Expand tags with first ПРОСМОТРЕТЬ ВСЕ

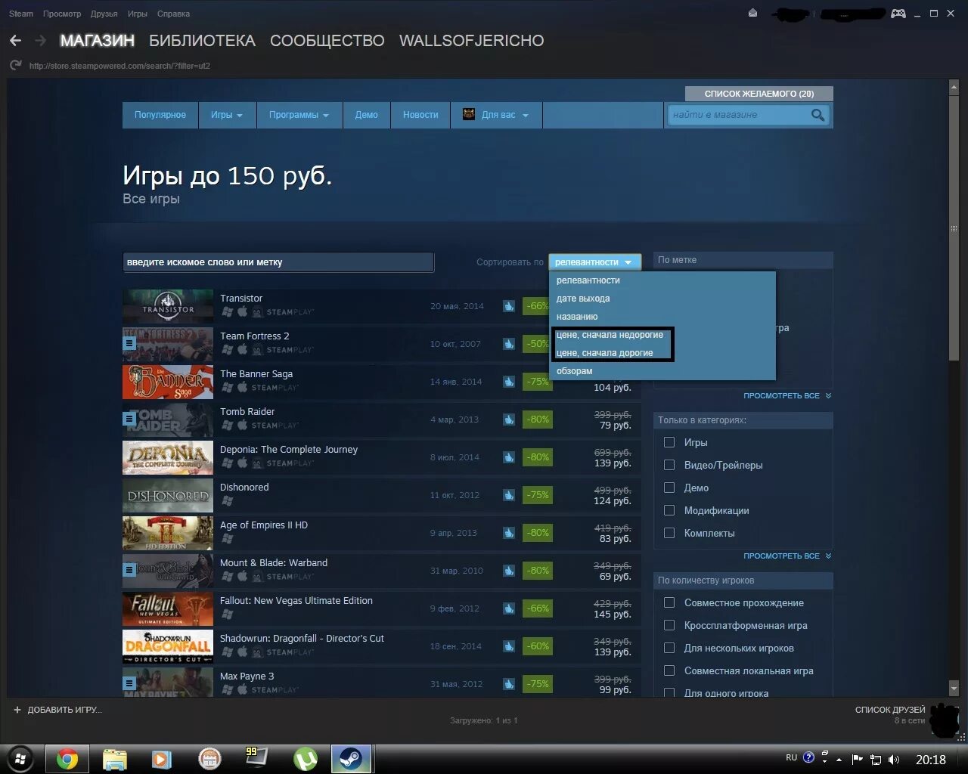pos(786,395)
